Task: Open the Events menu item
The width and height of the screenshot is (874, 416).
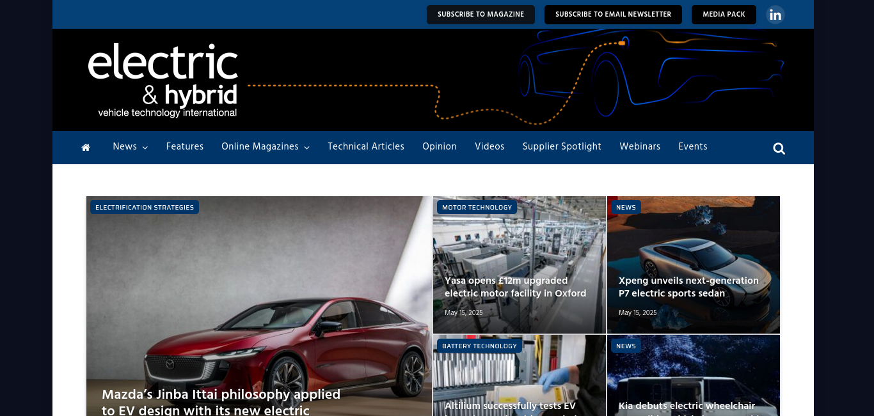Action: pyautogui.click(x=693, y=146)
